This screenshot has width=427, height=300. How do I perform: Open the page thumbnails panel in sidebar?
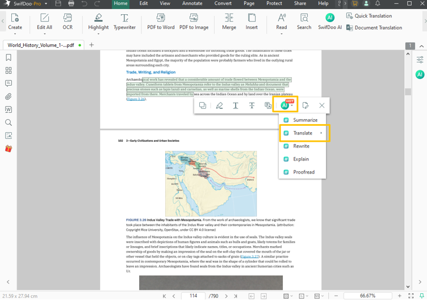9,71
